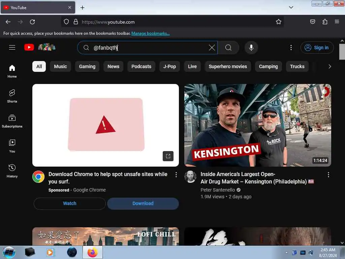
Task: Close the YouTube browser tab
Action: click(x=69, y=7)
